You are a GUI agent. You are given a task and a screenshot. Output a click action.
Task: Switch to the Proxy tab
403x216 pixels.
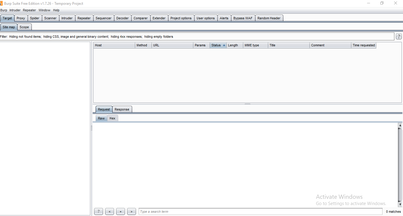21,18
